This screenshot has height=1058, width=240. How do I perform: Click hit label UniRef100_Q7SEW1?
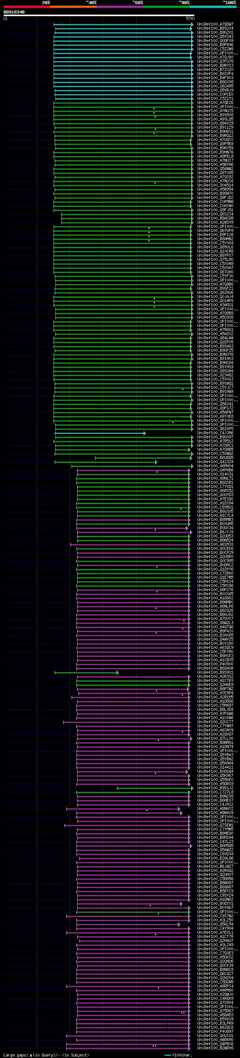point(215,825)
